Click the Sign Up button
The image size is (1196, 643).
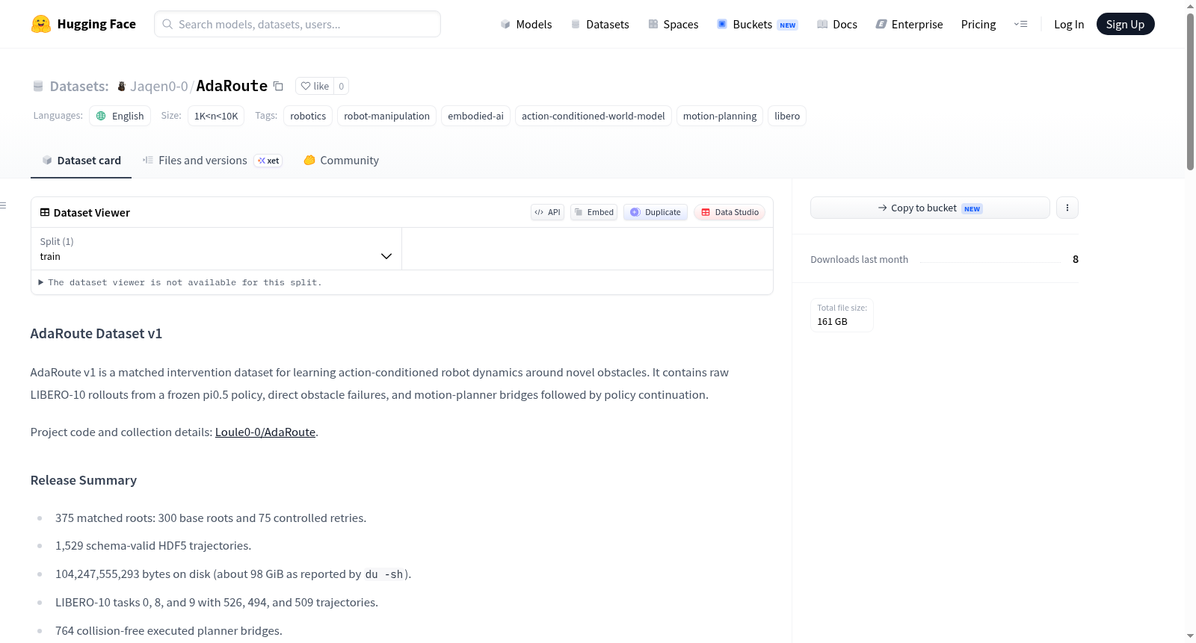(1125, 24)
